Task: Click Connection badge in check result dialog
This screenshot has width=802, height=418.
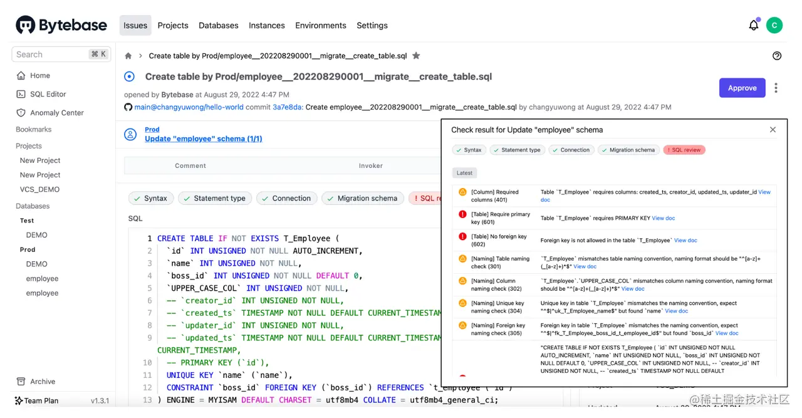Action: pos(571,150)
